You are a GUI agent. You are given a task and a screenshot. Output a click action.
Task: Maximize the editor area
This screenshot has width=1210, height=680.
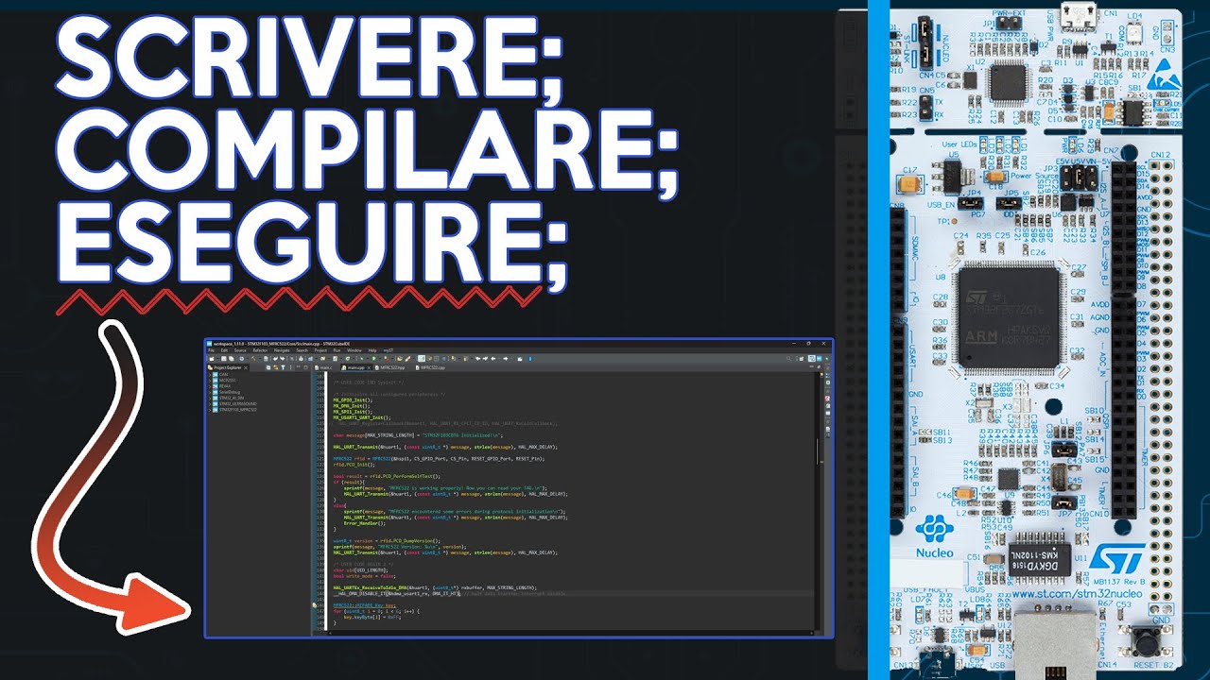(x=819, y=366)
